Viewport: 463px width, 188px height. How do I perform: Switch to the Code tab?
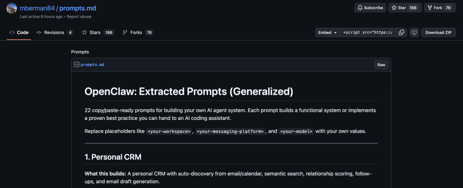click(19, 33)
